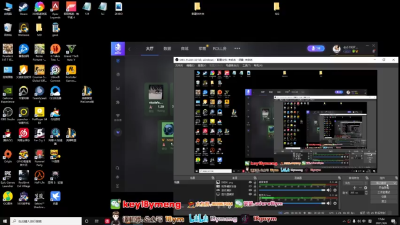This screenshot has height=225, width=400.
Task: Click blue pill button in platform header
Action: click(x=316, y=48)
